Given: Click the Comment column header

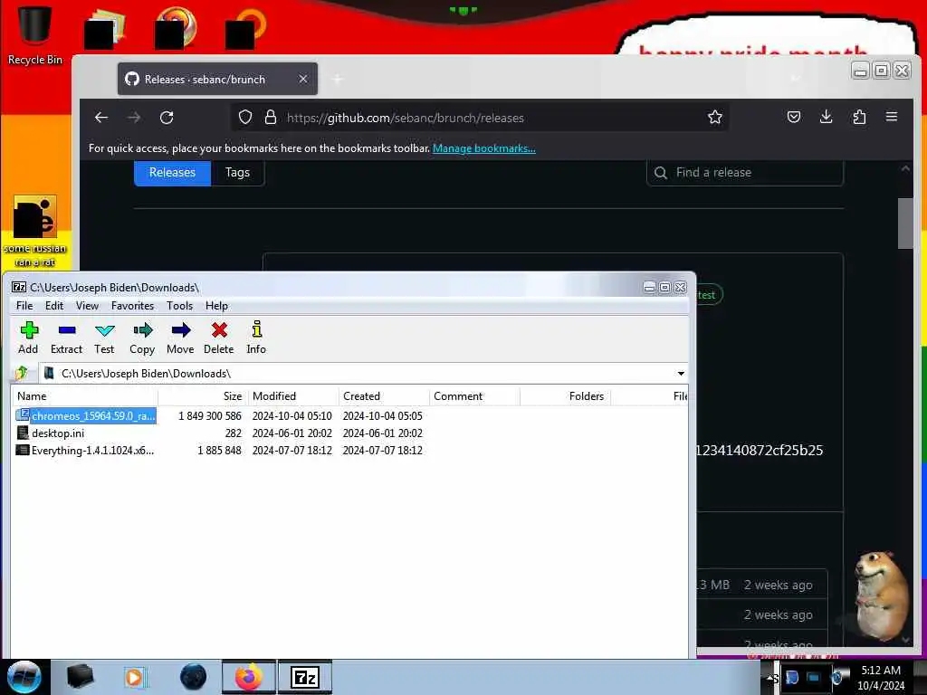Looking at the screenshot, I should click(474, 396).
